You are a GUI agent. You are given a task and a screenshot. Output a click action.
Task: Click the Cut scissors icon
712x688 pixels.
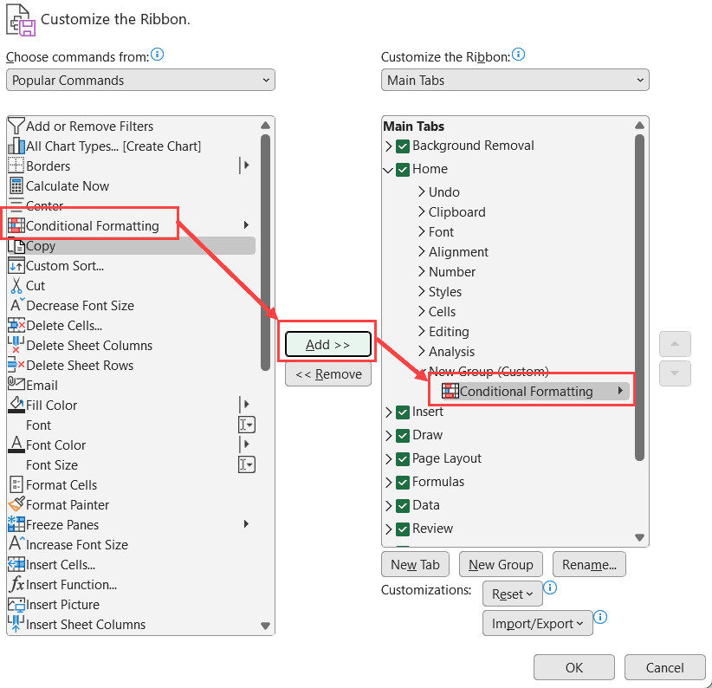tap(16, 285)
